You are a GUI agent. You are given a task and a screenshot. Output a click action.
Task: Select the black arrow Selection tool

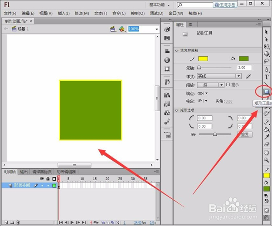click(x=267, y=32)
